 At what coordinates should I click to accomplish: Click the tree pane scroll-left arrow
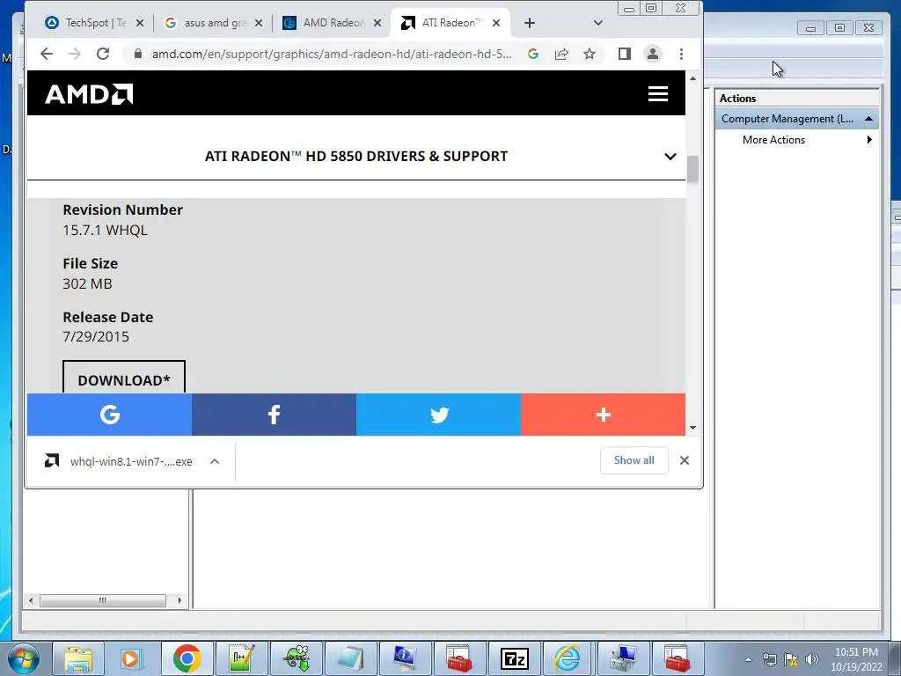(x=31, y=600)
